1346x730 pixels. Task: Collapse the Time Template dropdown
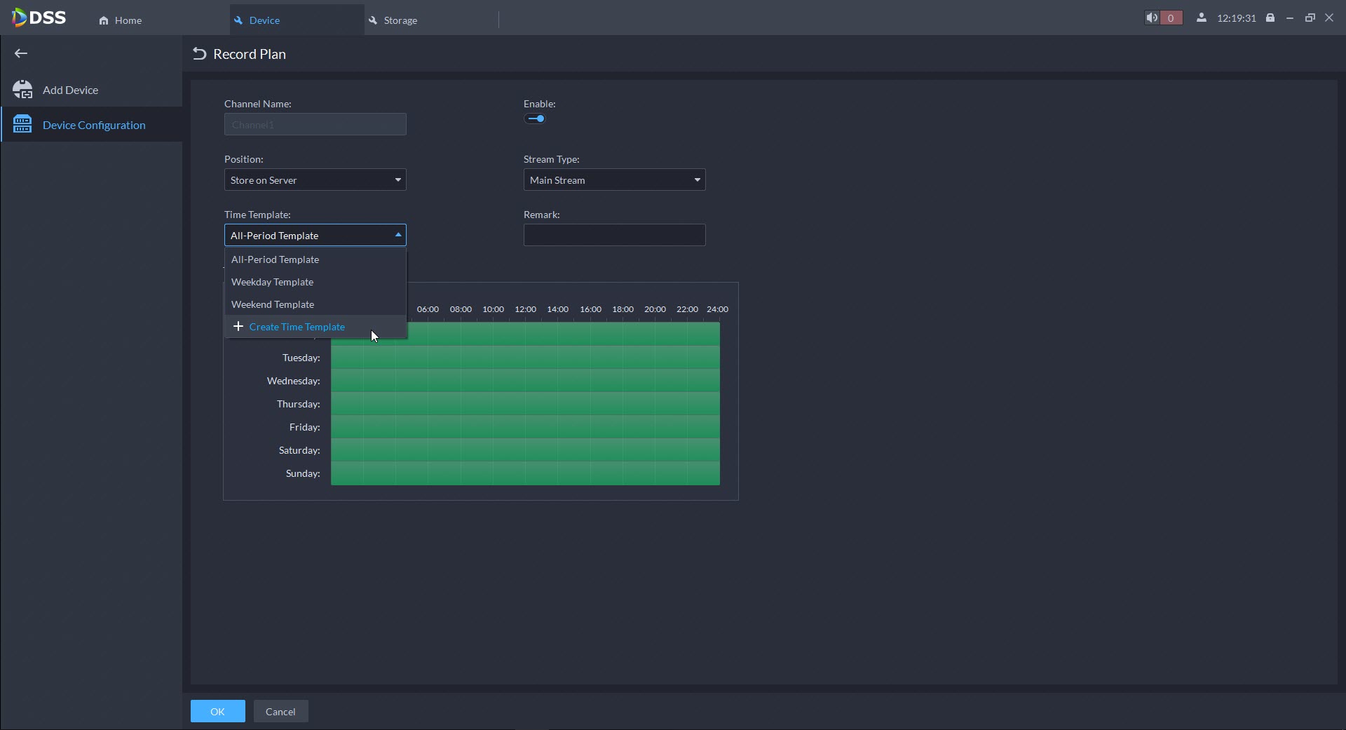315,236
